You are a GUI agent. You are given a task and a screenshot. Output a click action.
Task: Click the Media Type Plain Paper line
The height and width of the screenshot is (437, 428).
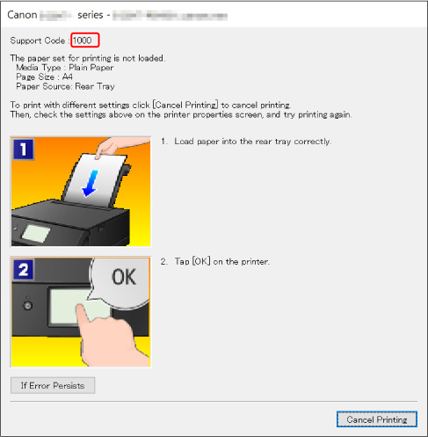(x=65, y=68)
